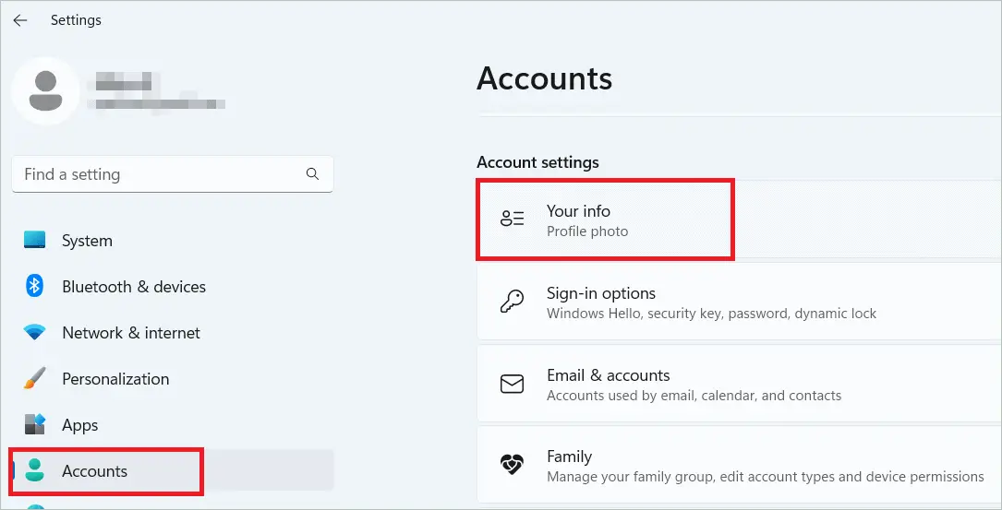Click 'Windows Hello, security key' description text
The image size is (1002, 510).
click(x=711, y=314)
